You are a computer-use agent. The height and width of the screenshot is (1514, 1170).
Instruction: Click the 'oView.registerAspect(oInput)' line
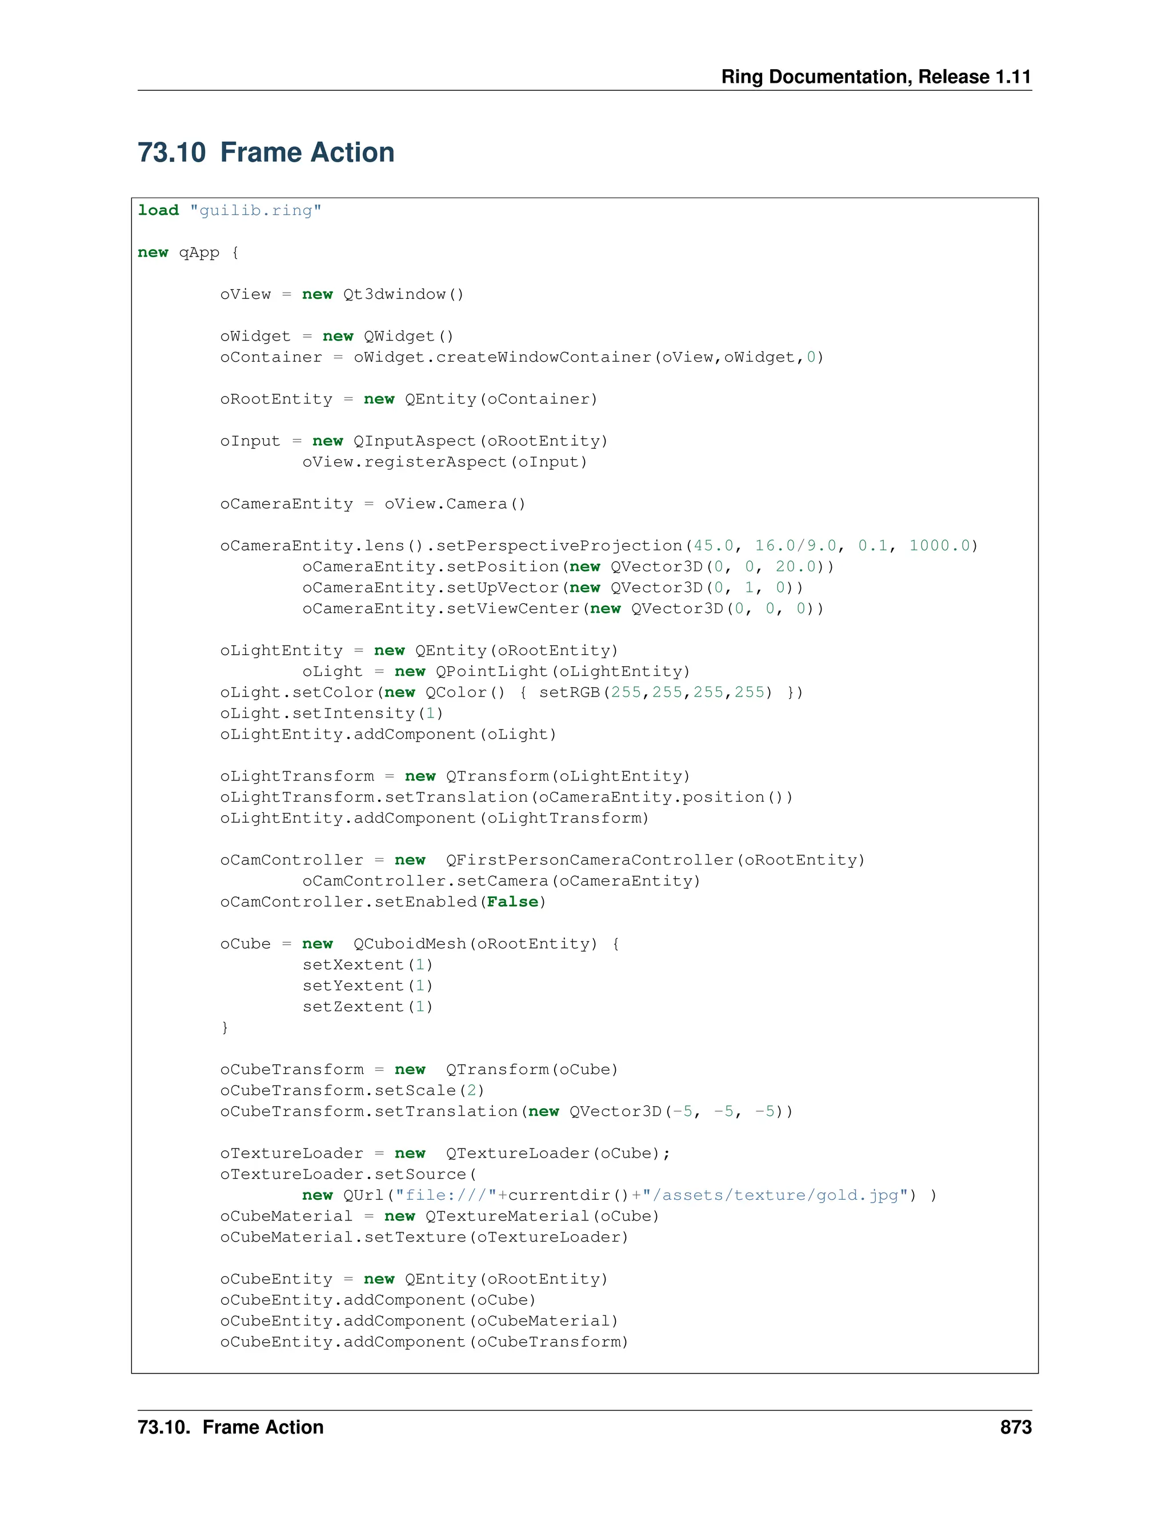coord(444,462)
